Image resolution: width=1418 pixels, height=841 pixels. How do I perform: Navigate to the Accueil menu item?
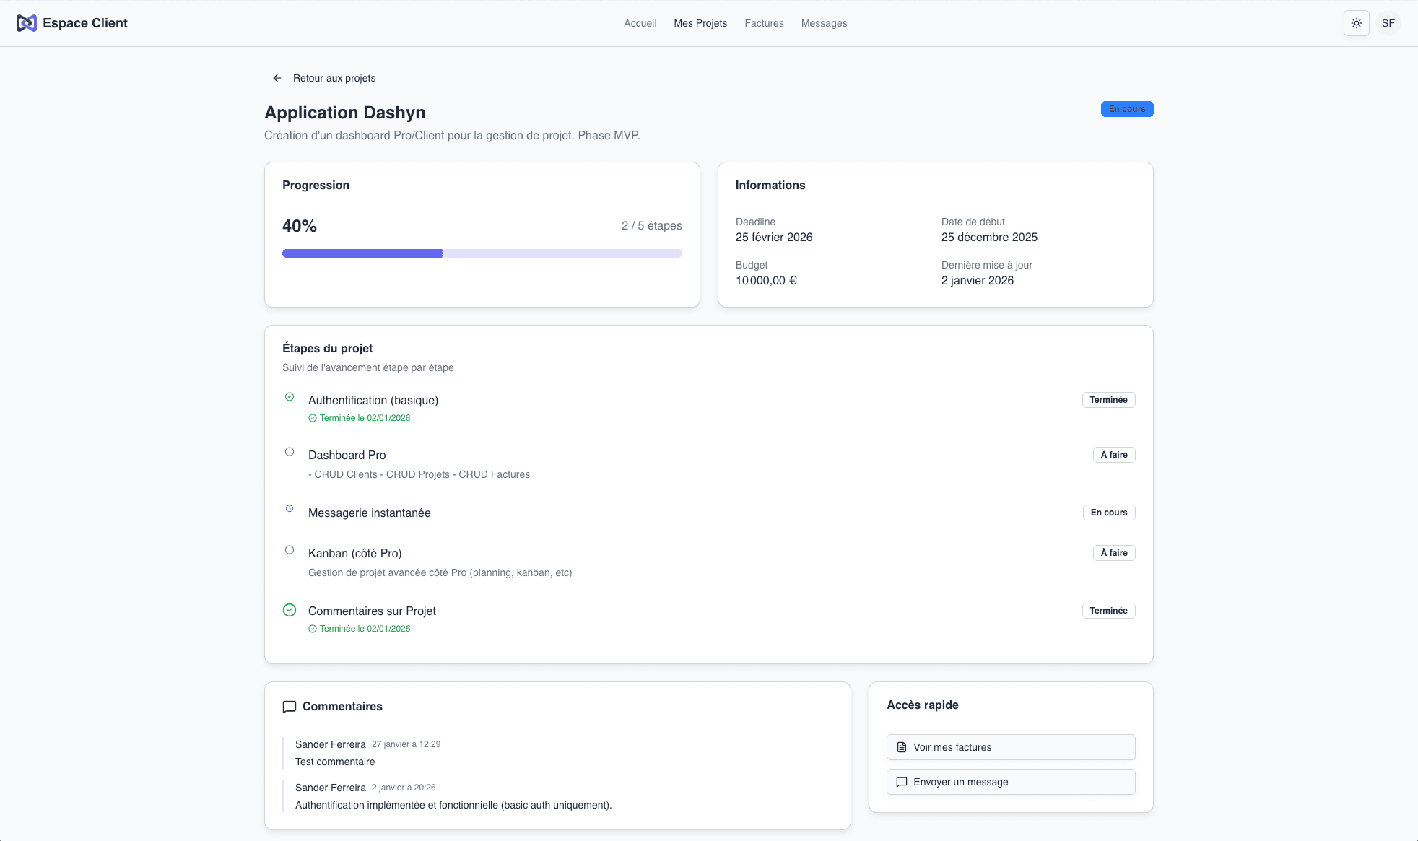point(640,23)
